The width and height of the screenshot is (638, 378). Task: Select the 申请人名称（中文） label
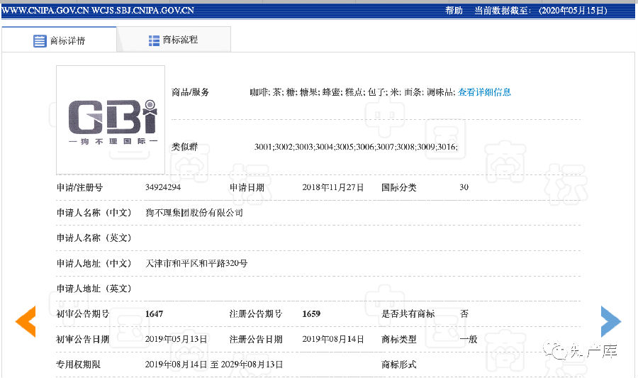94,212
